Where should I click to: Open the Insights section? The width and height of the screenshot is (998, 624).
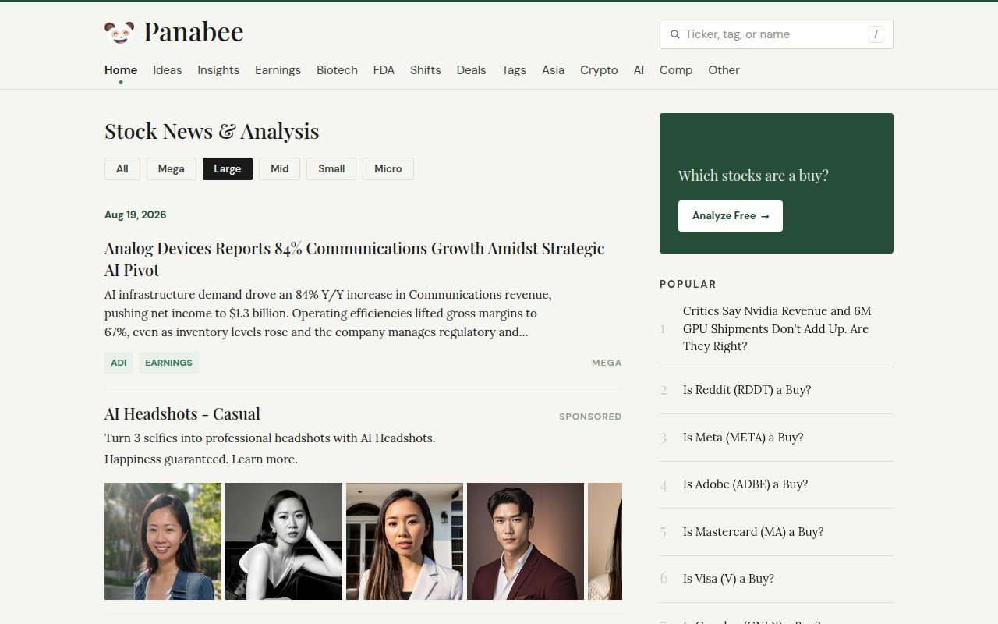click(218, 70)
